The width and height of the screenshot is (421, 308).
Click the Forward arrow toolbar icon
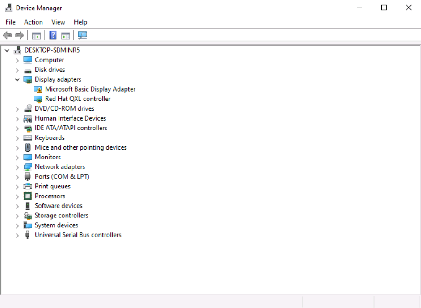click(20, 35)
